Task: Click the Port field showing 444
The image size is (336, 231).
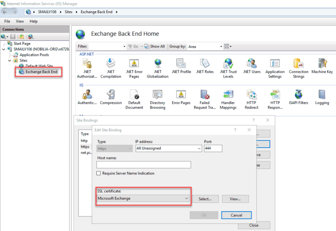Action: click(x=213, y=148)
